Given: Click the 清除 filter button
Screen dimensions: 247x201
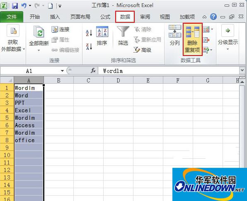Looking at the screenshot, I should (x=143, y=29).
